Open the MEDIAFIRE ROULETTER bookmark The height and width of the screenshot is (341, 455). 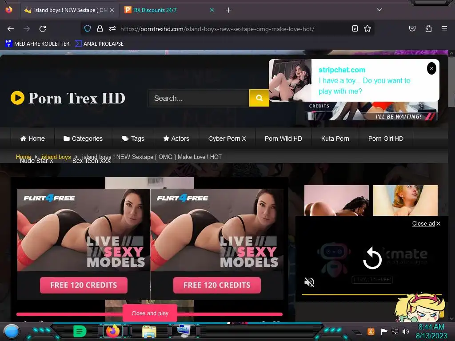pyautogui.click(x=37, y=44)
